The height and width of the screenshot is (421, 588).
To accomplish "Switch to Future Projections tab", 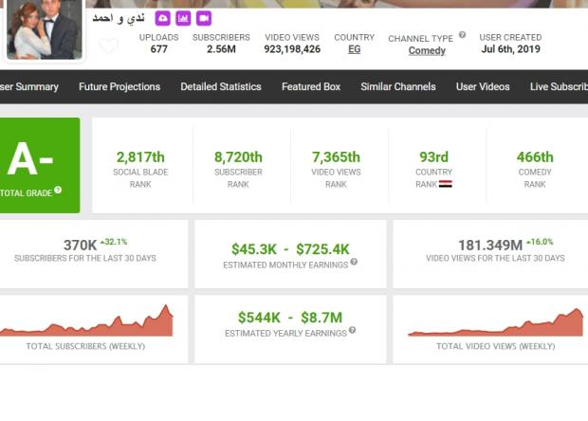I will click(x=119, y=86).
